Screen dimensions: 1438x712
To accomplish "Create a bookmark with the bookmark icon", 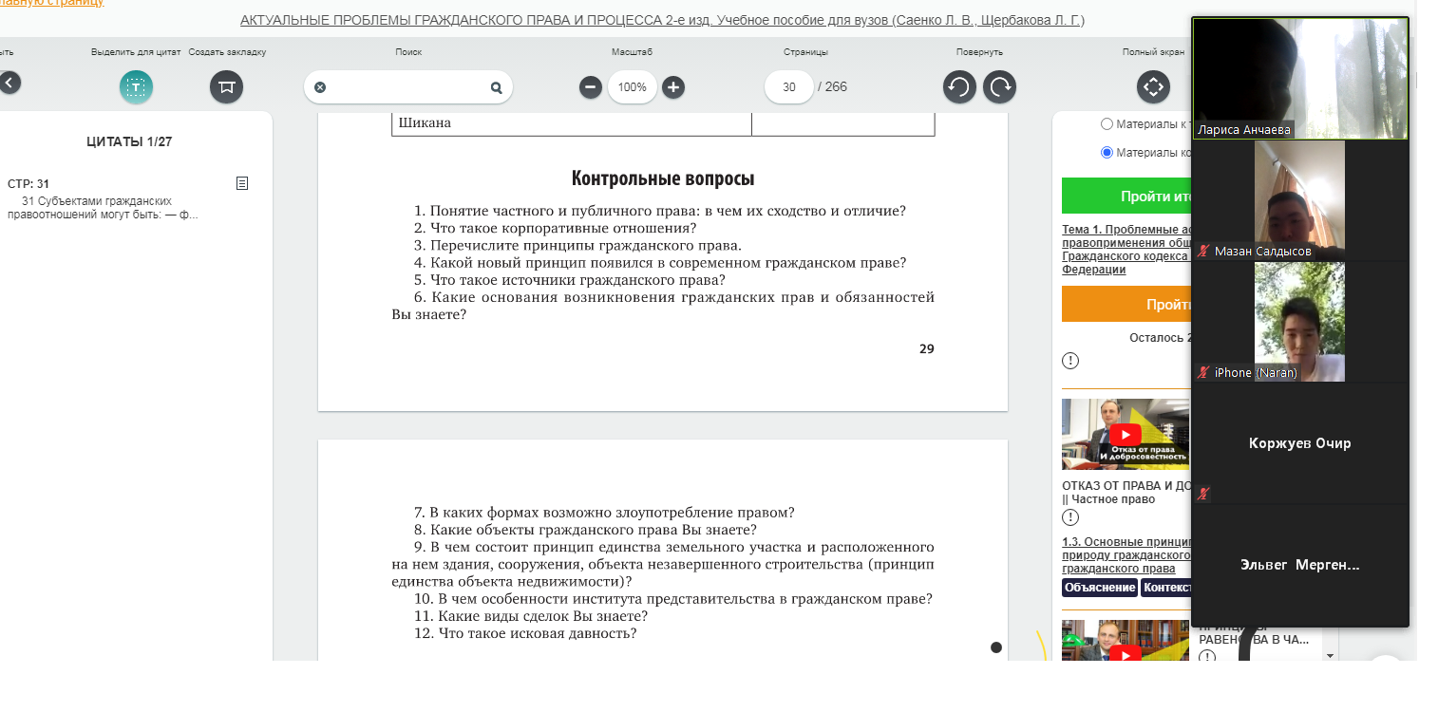I will (226, 87).
